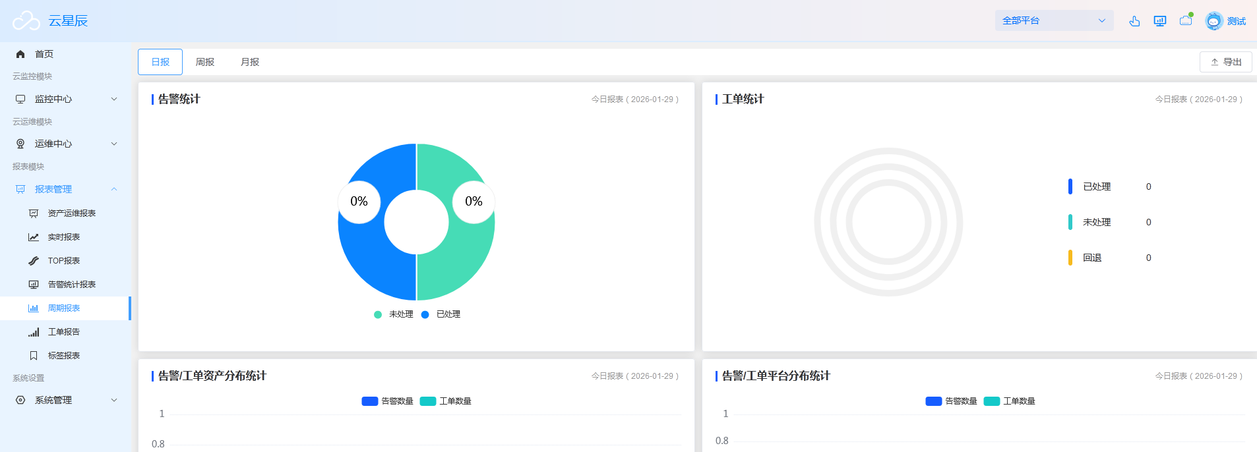
Task: Click the 资产运维报表 icon
Action: tap(34, 213)
